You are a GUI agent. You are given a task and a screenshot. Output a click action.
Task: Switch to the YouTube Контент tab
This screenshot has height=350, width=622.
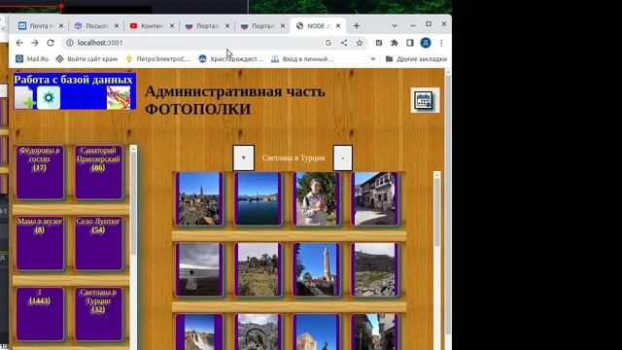click(x=152, y=26)
